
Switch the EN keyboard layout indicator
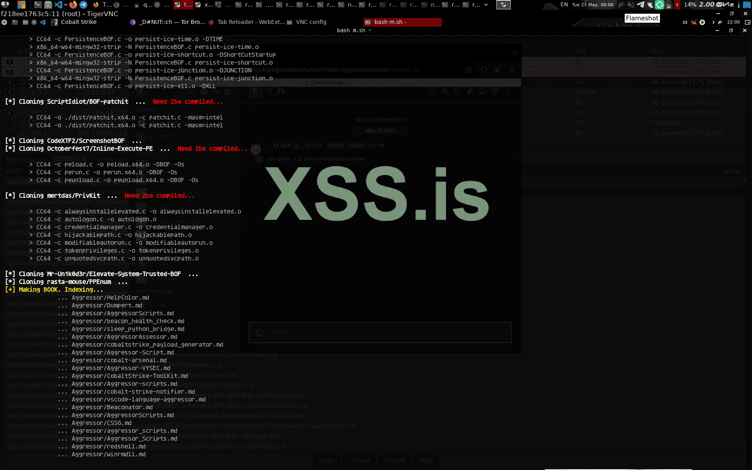tap(564, 5)
